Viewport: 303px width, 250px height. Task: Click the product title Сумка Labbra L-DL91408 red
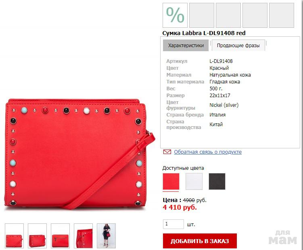(x=204, y=33)
